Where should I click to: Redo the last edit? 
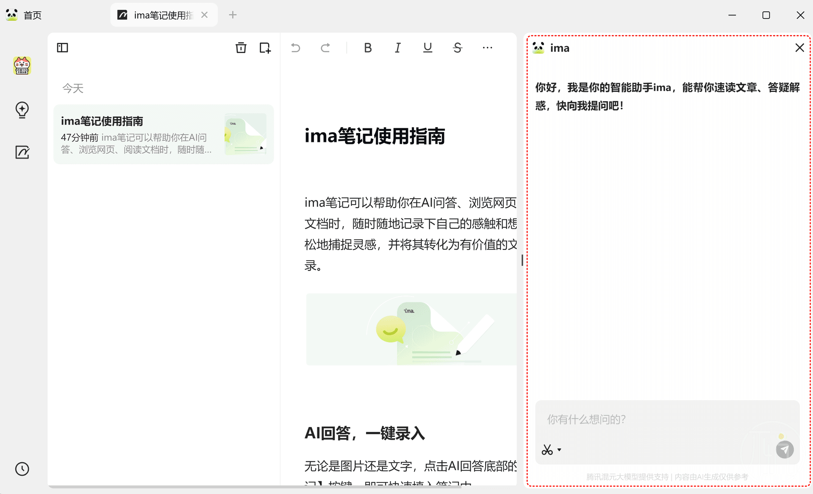pyautogui.click(x=325, y=47)
